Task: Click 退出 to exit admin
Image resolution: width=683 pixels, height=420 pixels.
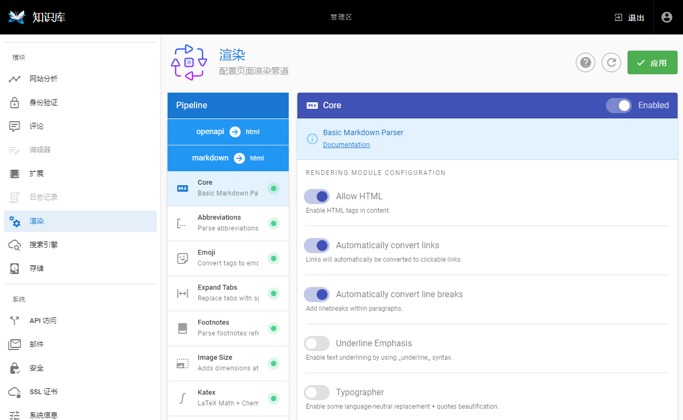Action: pyautogui.click(x=630, y=18)
